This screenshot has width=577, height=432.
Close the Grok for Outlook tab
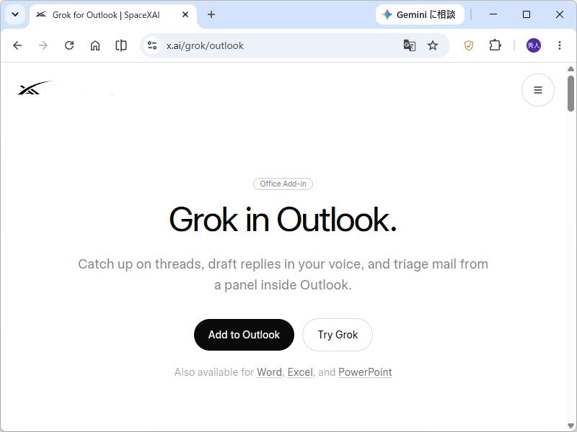click(x=185, y=14)
